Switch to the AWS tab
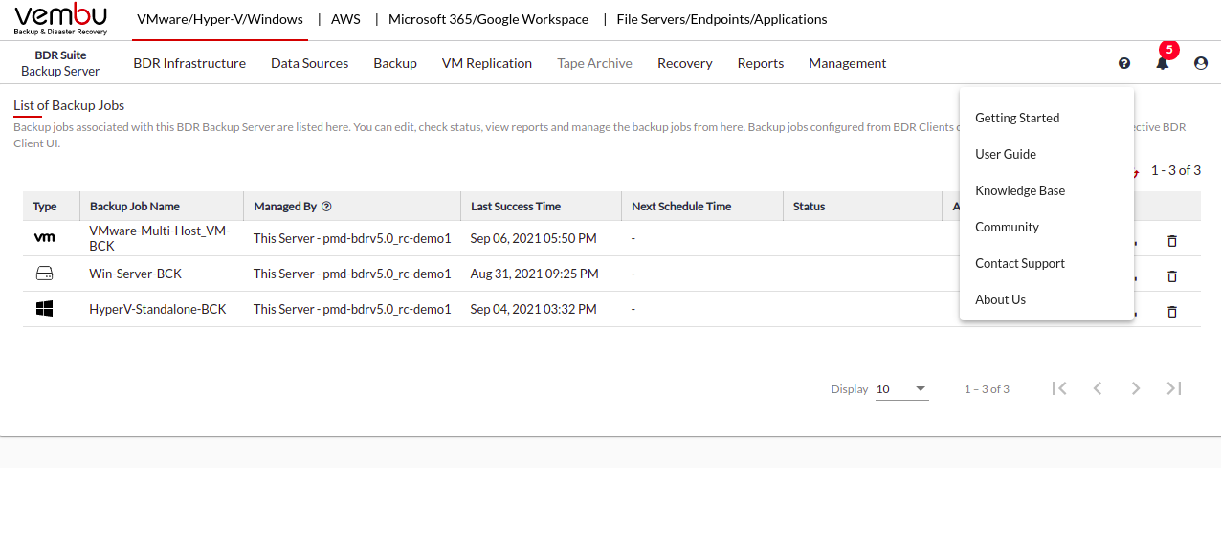Viewport: 1221px width, 549px height. (345, 19)
